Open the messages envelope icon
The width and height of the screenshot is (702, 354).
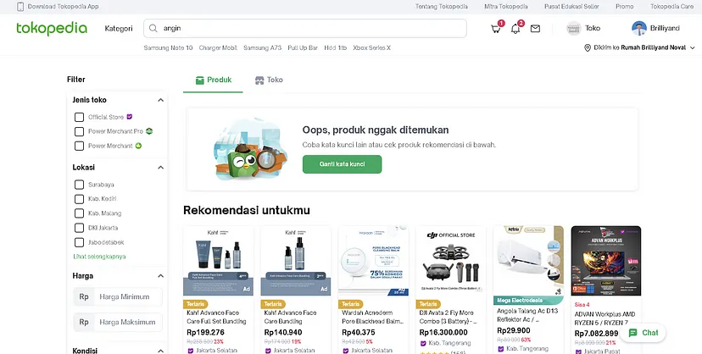pyautogui.click(x=535, y=29)
